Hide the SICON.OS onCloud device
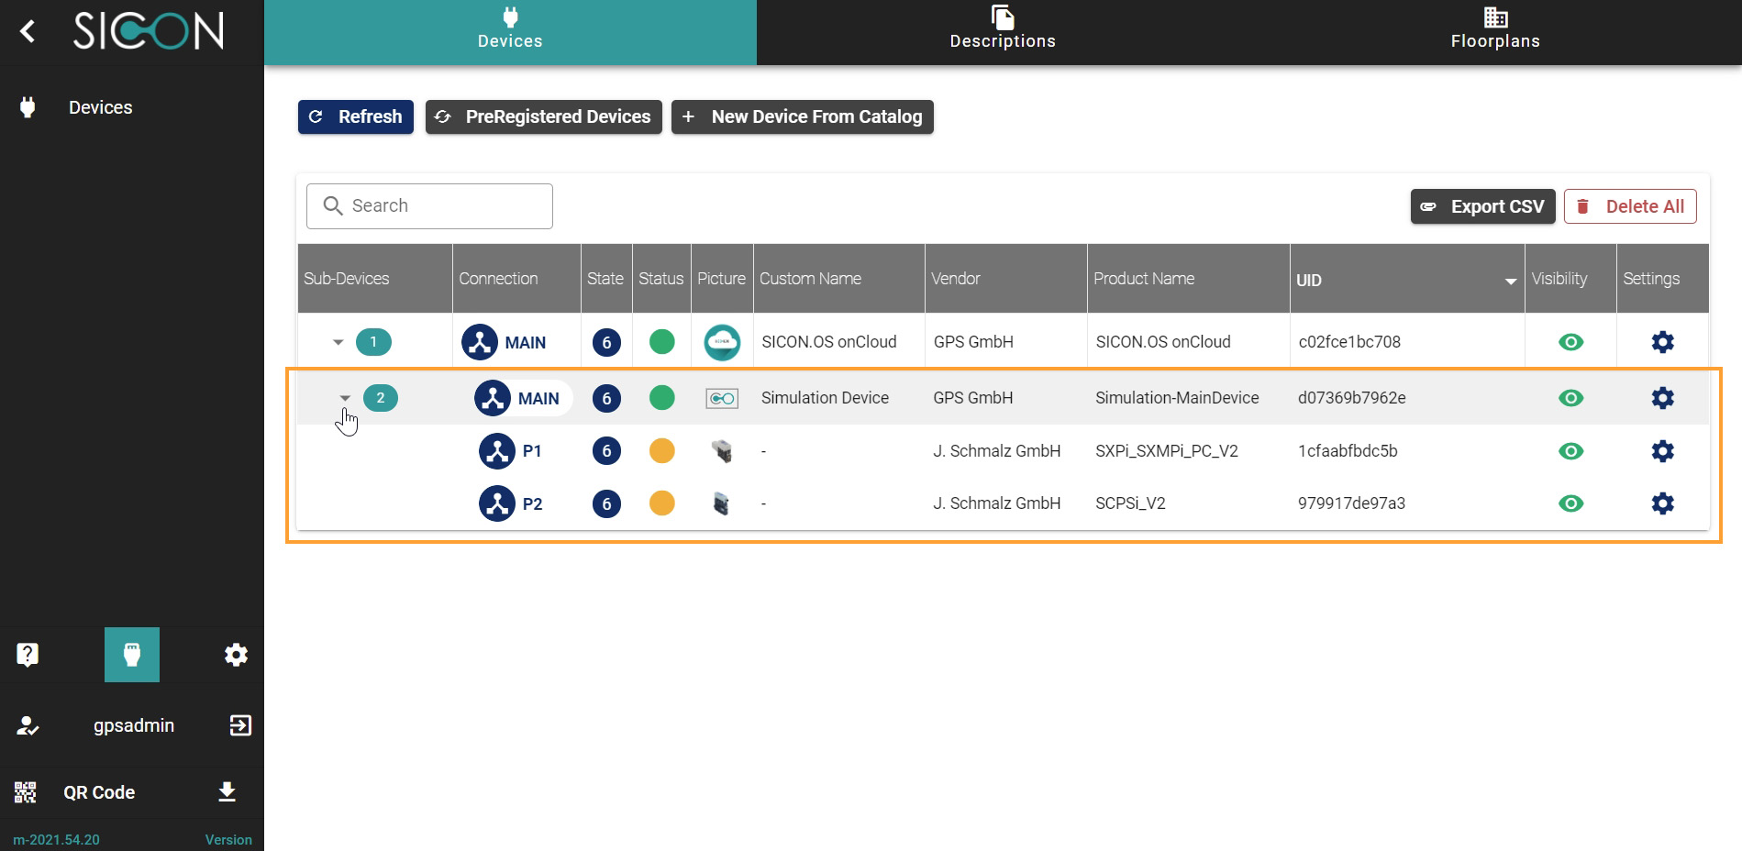The width and height of the screenshot is (1742, 851). [x=1570, y=342]
